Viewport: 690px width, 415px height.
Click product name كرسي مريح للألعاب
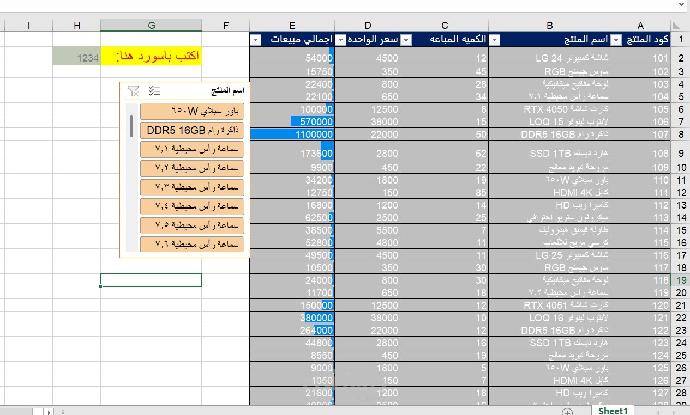pos(549,242)
